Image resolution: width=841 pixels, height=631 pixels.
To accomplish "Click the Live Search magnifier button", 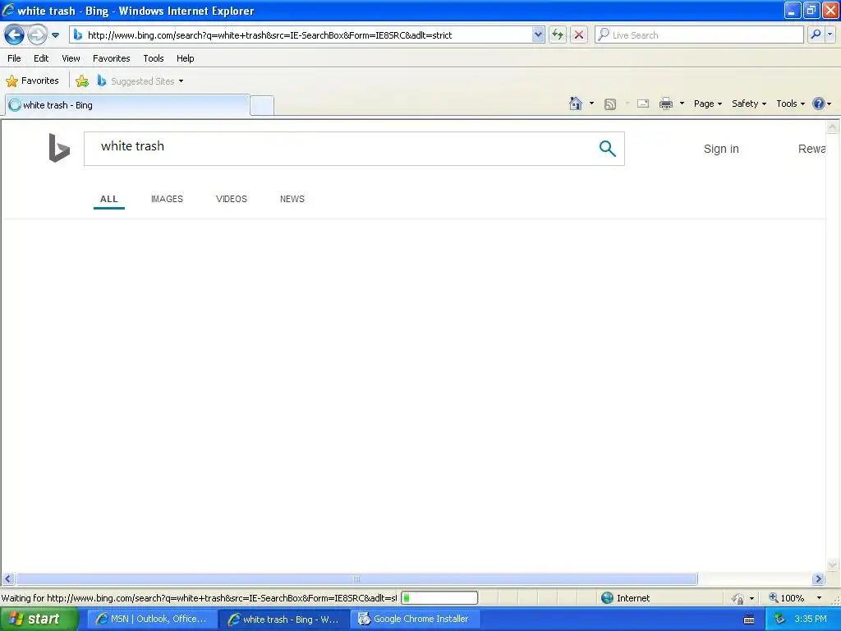I will [x=816, y=35].
